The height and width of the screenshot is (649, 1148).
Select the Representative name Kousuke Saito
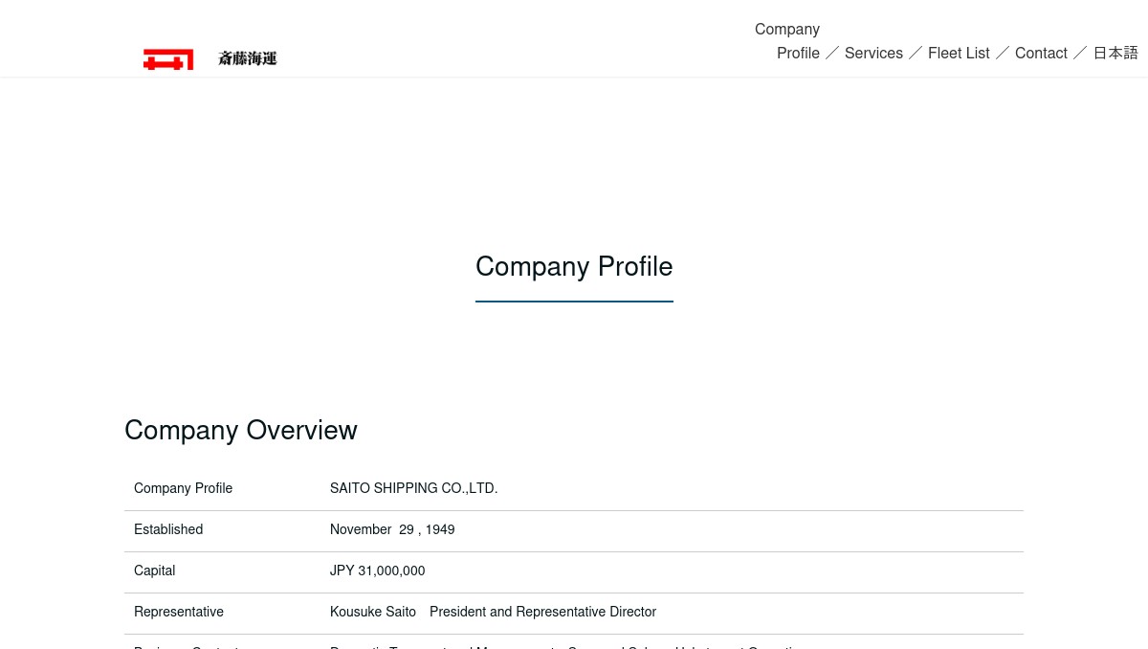click(373, 612)
